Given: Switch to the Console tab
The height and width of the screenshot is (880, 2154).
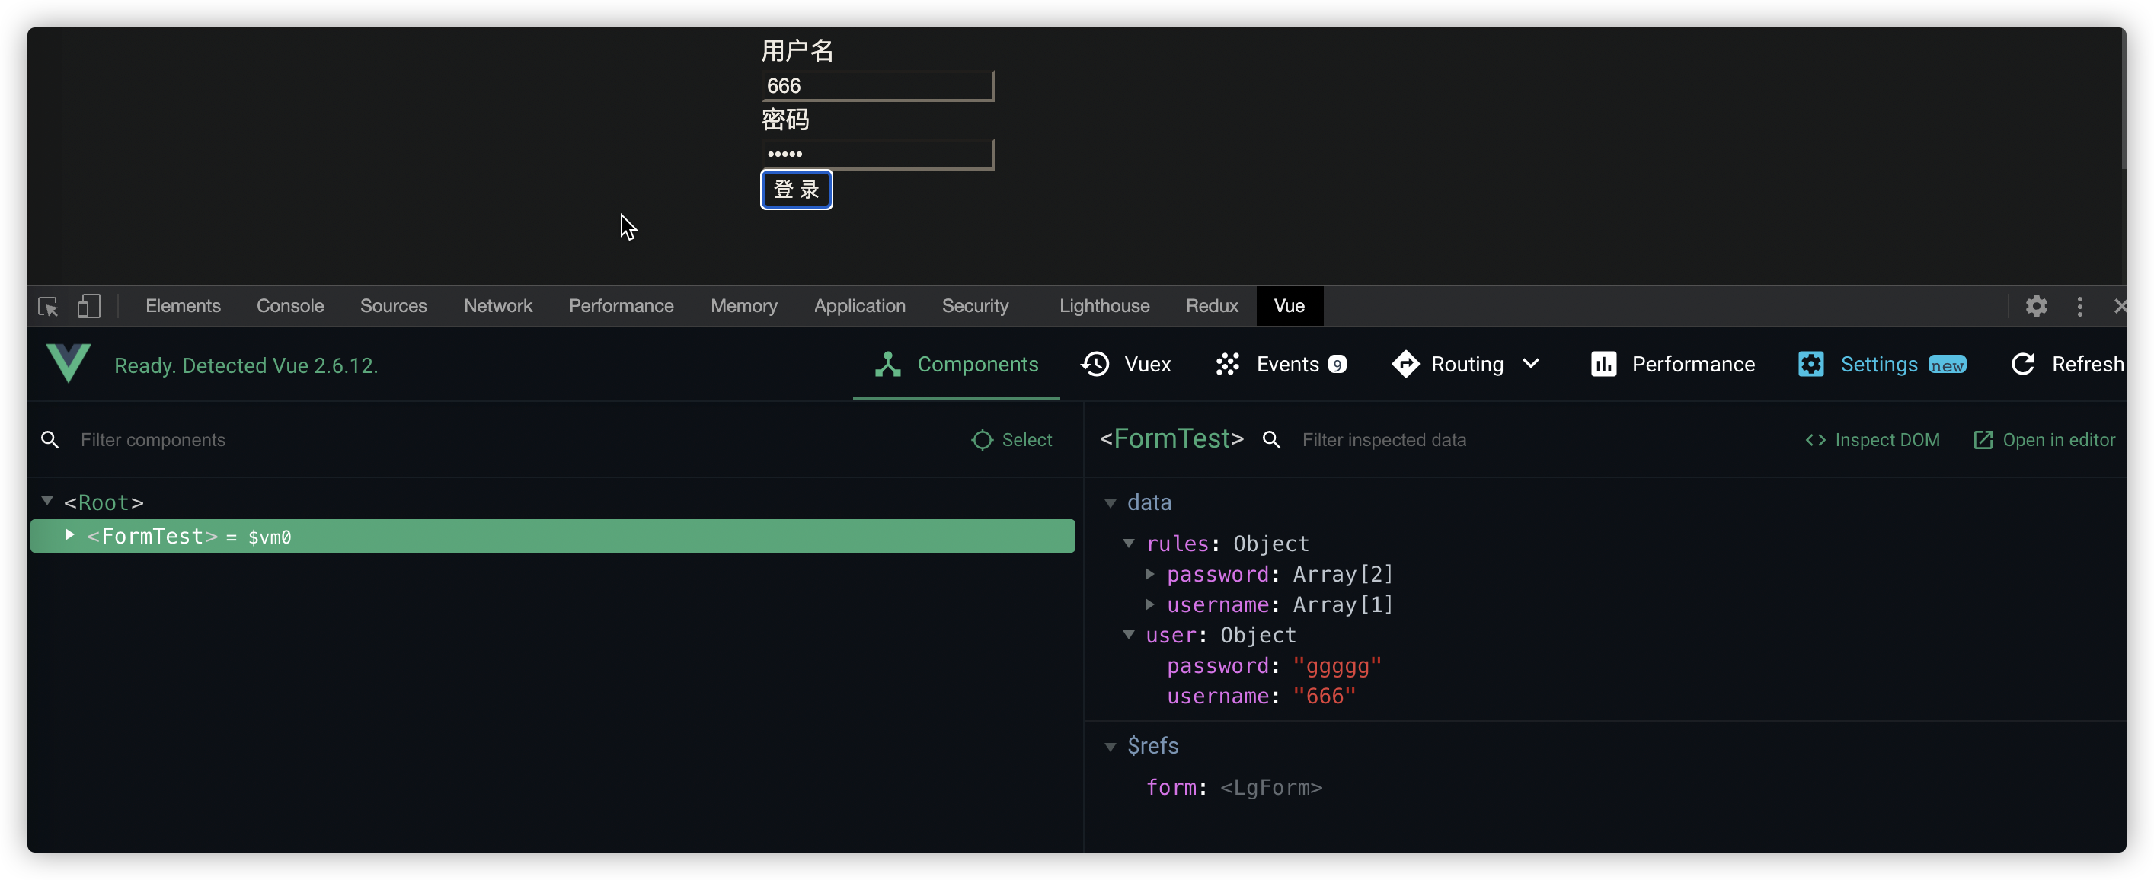Looking at the screenshot, I should pos(289,307).
